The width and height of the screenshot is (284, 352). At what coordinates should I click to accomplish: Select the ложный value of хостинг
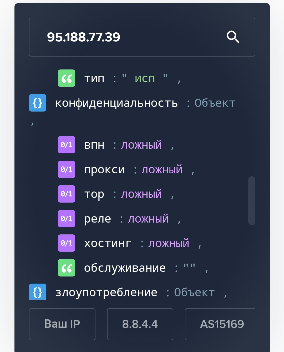[x=169, y=243]
